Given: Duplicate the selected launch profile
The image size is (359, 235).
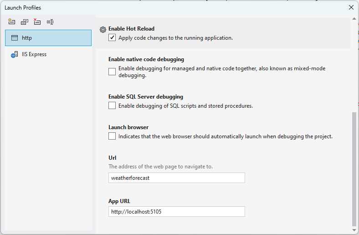Looking at the screenshot, I should 24,22.
